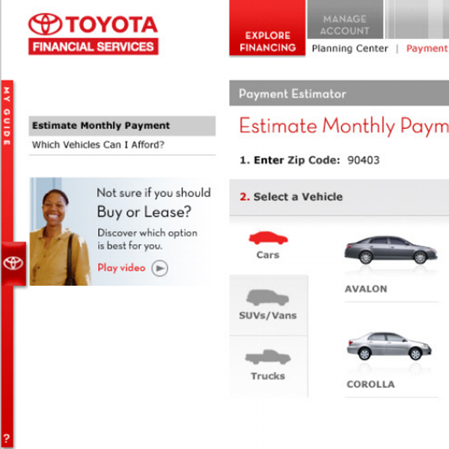Click the Cars label text
449x449 pixels.
(268, 255)
